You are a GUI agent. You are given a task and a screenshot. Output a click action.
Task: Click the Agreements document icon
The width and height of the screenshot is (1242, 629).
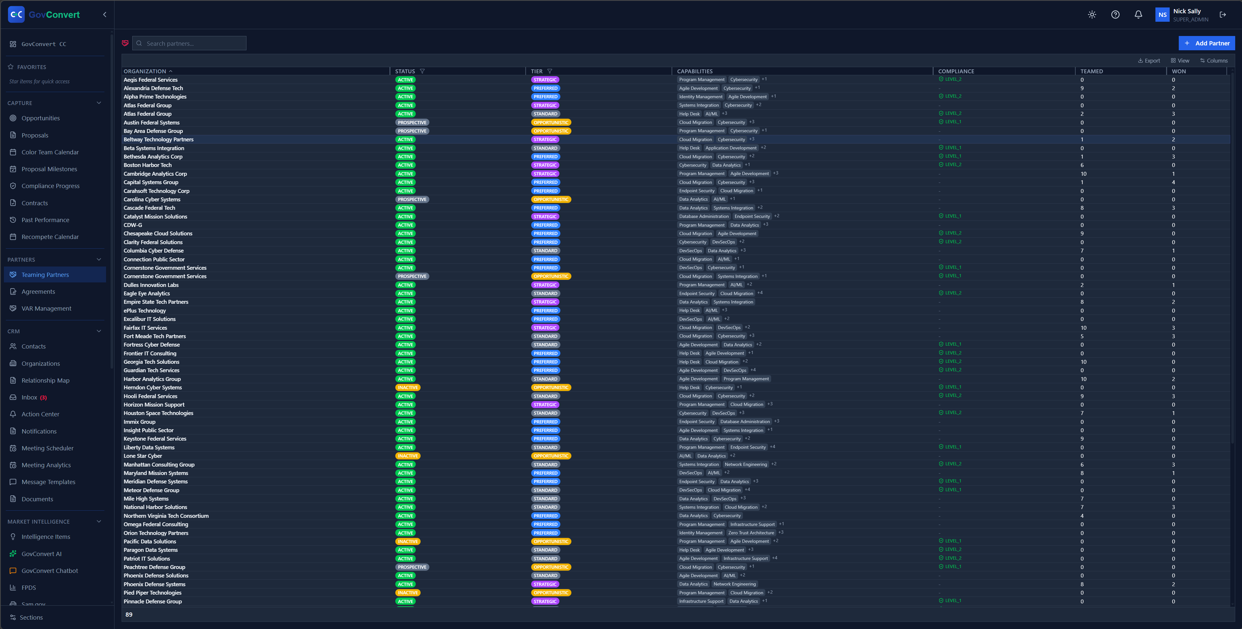pyautogui.click(x=13, y=291)
